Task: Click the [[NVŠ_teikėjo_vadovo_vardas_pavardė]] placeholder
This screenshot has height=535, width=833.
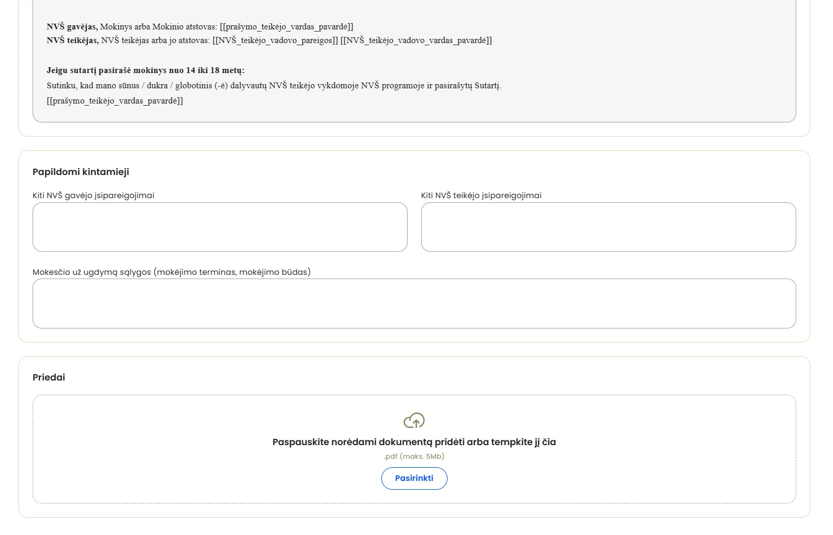Action: 416,40
